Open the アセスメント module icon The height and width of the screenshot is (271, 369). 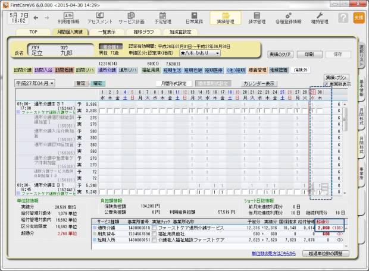tap(99, 18)
